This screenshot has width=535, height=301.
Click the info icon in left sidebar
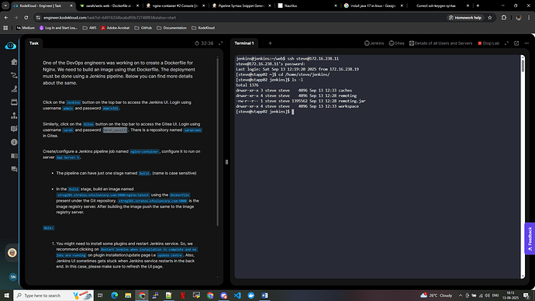pyautogui.click(x=14, y=142)
